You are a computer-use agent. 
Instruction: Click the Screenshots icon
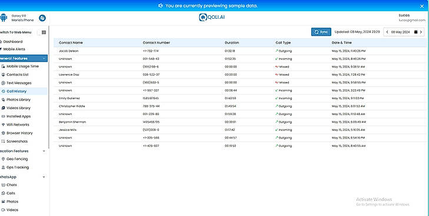click(x=4, y=141)
